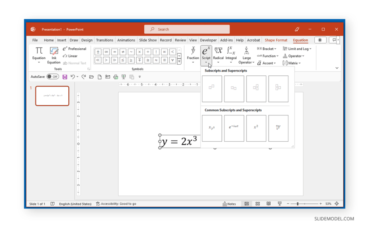The height and width of the screenshot is (228, 369).
Task: Fit slide to current window icon
Action: pos(337,204)
